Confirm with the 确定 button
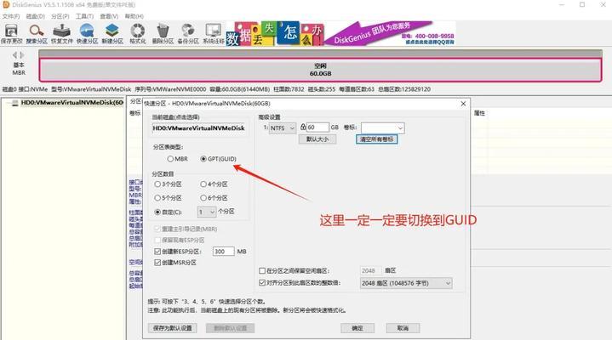This screenshot has height=340, width=612. (357, 328)
